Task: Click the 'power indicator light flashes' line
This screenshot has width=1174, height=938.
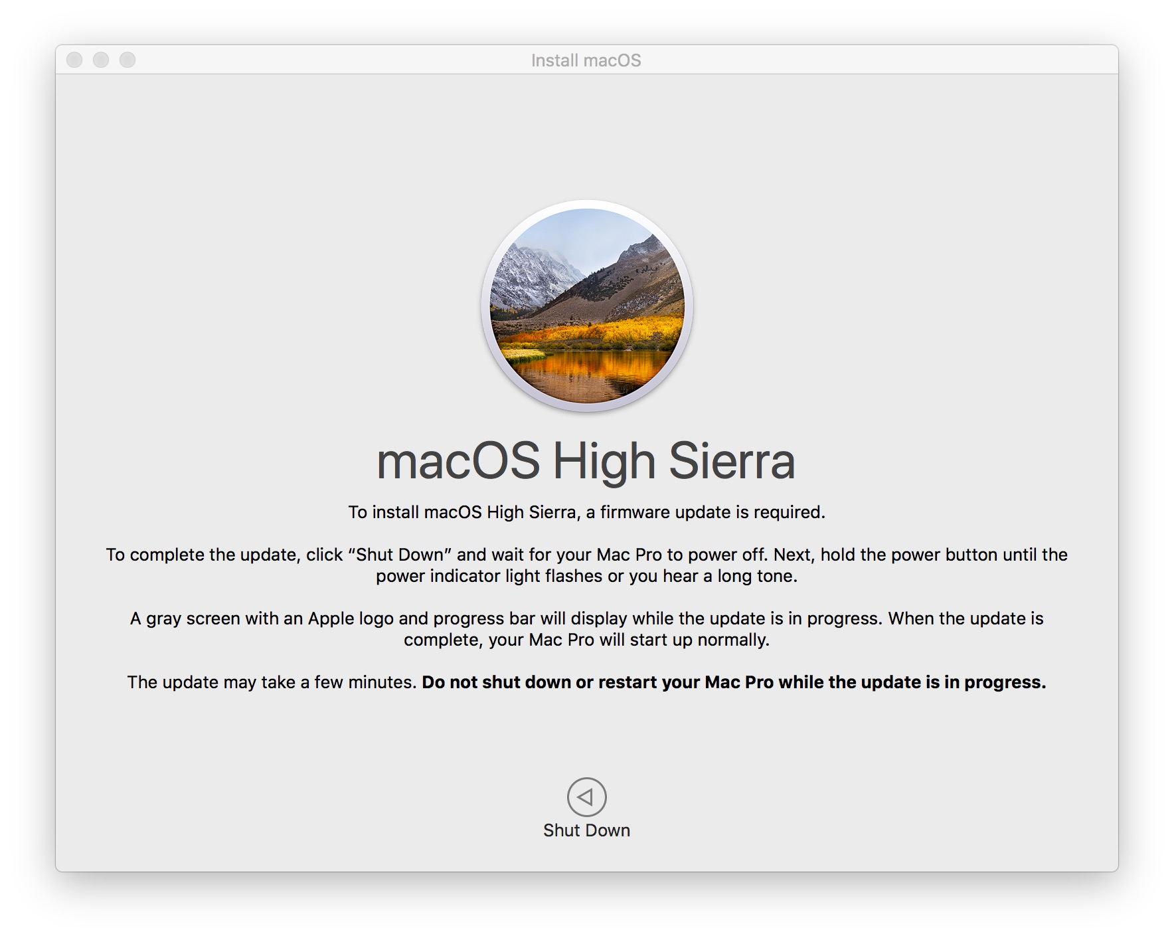Action: [x=586, y=576]
